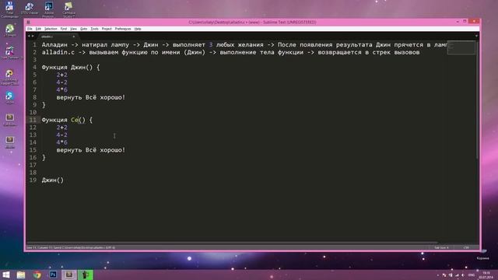498x280 pixels.
Task: Open the Recycle Bin (Корзина) desktop icon
Action: pyautogui.click(x=482, y=254)
